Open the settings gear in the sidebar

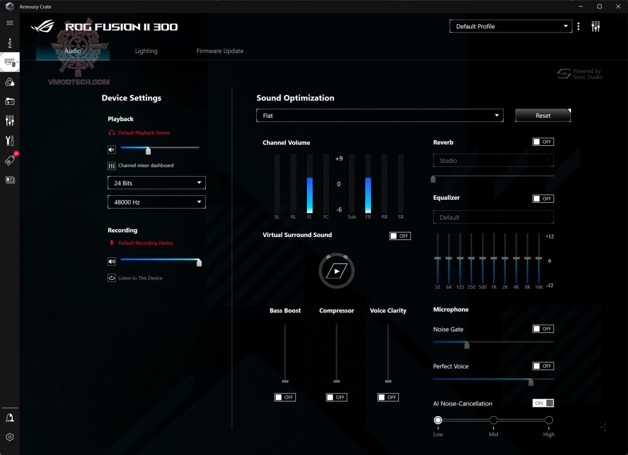pyautogui.click(x=10, y=437)
